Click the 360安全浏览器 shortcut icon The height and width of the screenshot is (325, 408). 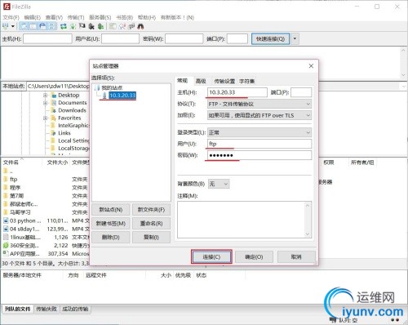coord(6,245)
